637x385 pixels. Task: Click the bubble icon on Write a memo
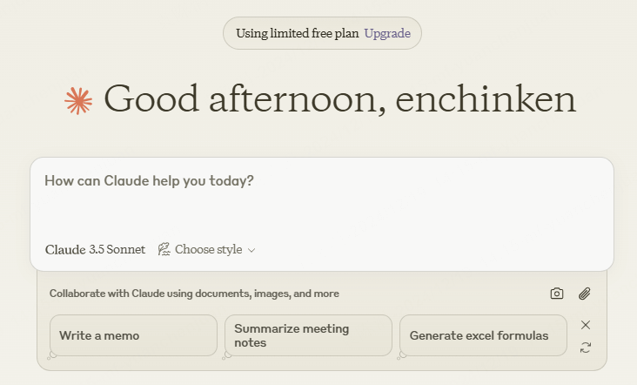pos(52,355)
